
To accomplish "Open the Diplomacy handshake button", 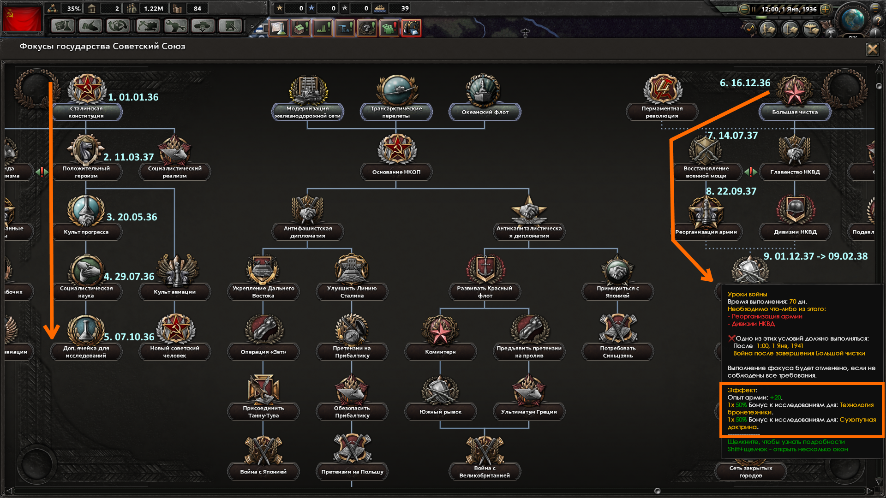I will (x=90, y=26).
